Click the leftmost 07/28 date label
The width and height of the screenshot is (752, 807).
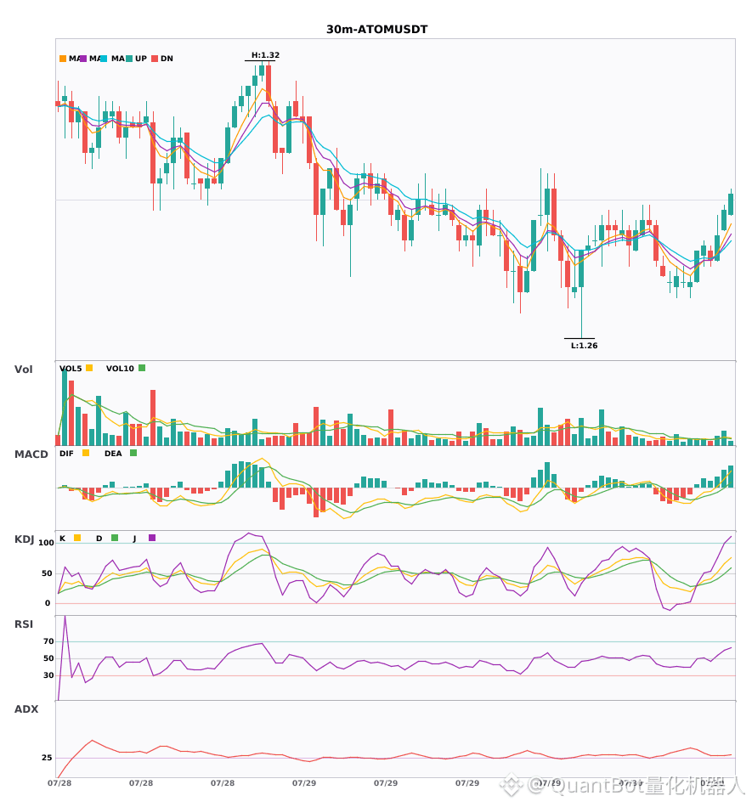pyautogui.click(x=59, y=783)
